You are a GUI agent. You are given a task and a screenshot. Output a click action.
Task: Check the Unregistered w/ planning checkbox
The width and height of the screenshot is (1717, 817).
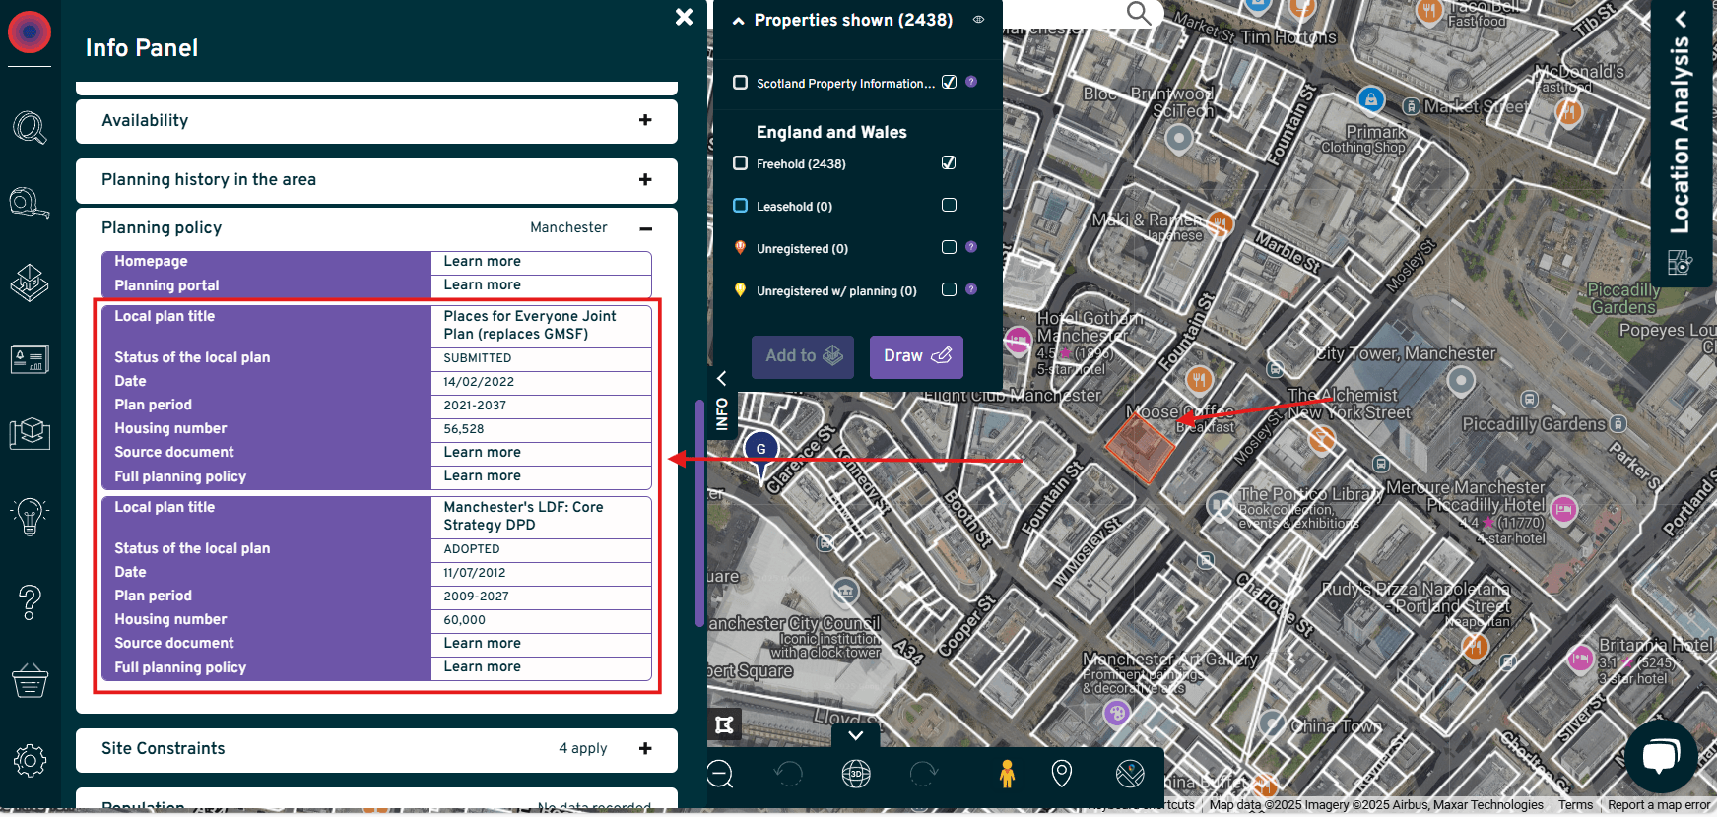949,289
